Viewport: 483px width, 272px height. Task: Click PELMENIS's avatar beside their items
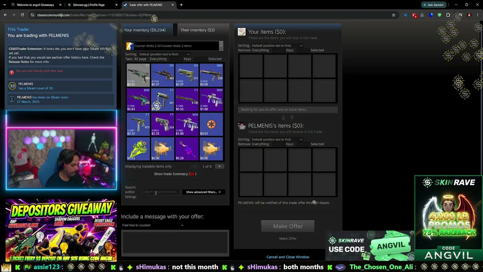[241, 125]
